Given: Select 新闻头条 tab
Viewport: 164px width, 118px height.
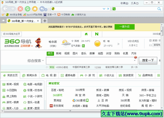Looking at the screenshot, I should pos(30,75).
